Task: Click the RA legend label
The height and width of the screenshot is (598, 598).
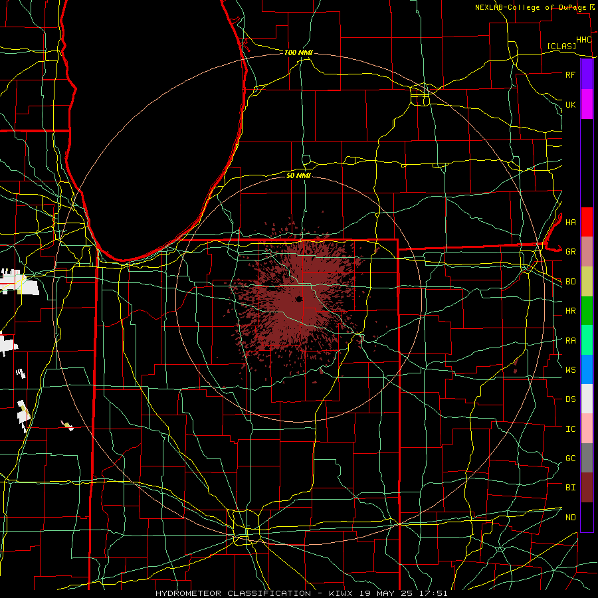Action: [x=571, y=341]
